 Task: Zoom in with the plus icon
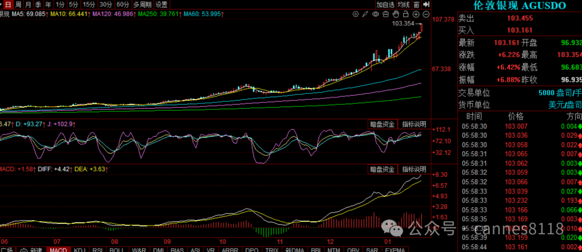tap(415, 13)
